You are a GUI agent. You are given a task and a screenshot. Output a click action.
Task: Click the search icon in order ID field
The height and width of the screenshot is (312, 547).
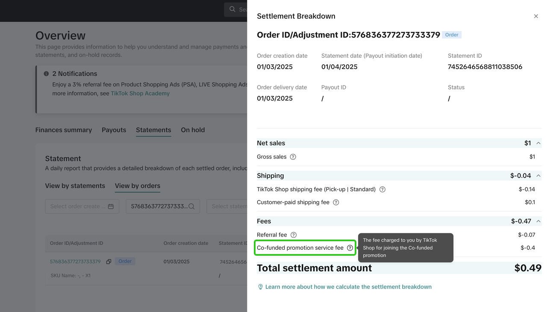(191, 206)
